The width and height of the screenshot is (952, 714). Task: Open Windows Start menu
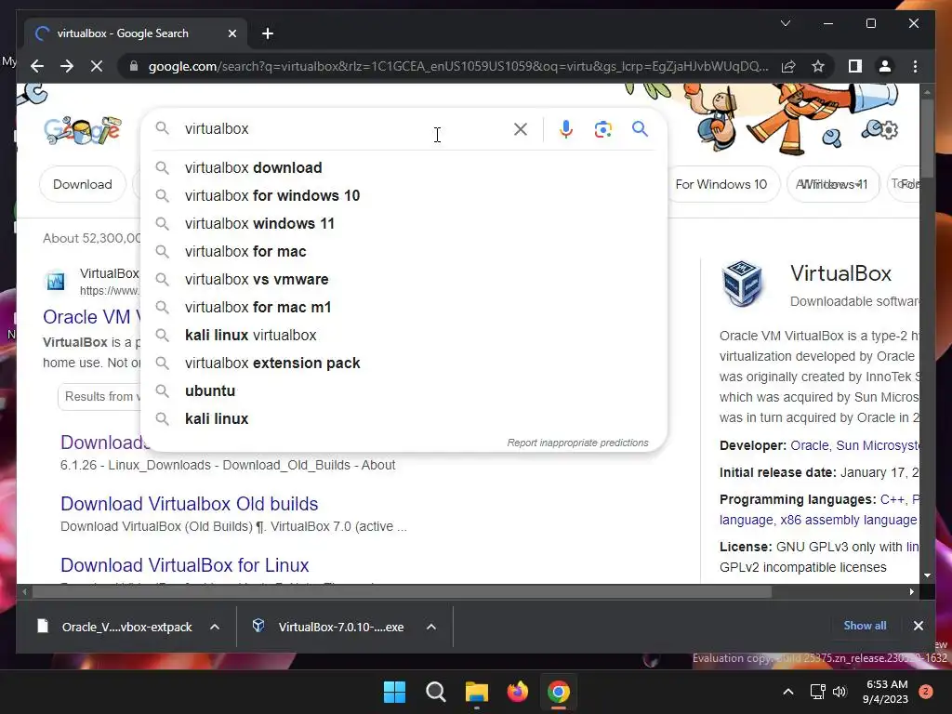point(394,692)
